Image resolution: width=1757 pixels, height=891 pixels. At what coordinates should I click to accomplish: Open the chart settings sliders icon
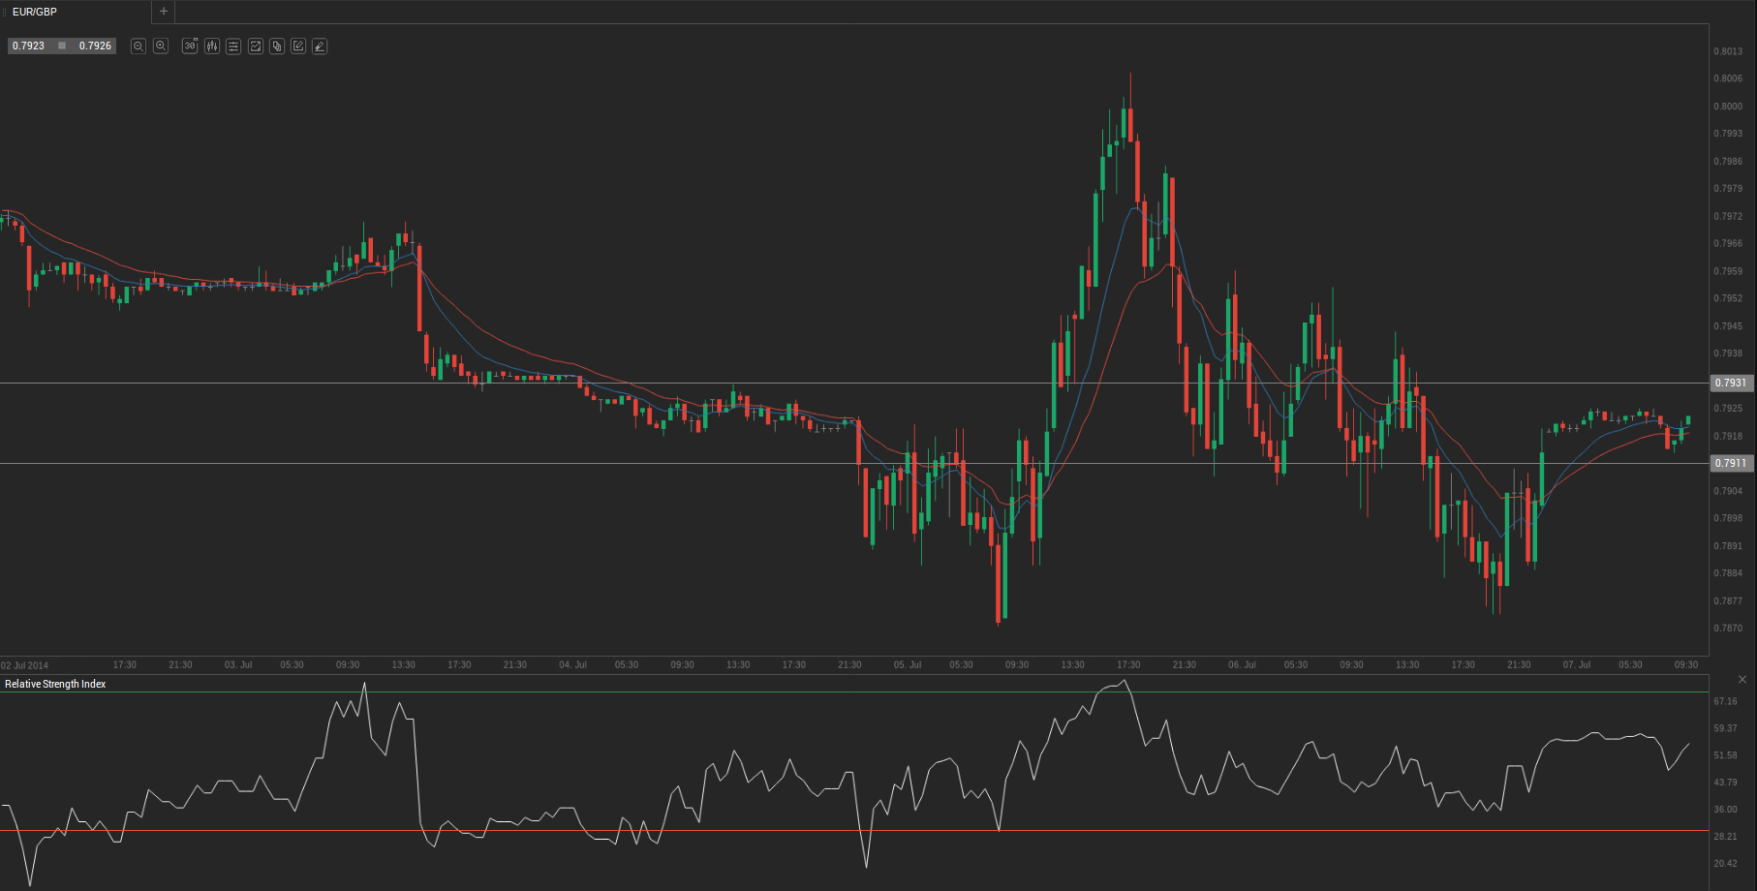pos(233,46)
